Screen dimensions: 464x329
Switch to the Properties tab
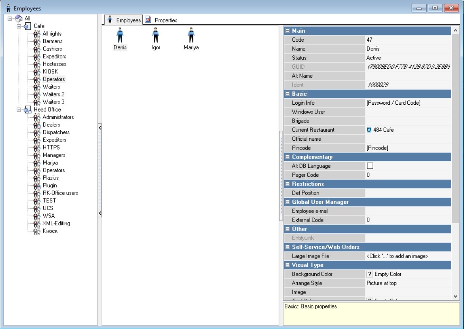[x=166, y=20]
